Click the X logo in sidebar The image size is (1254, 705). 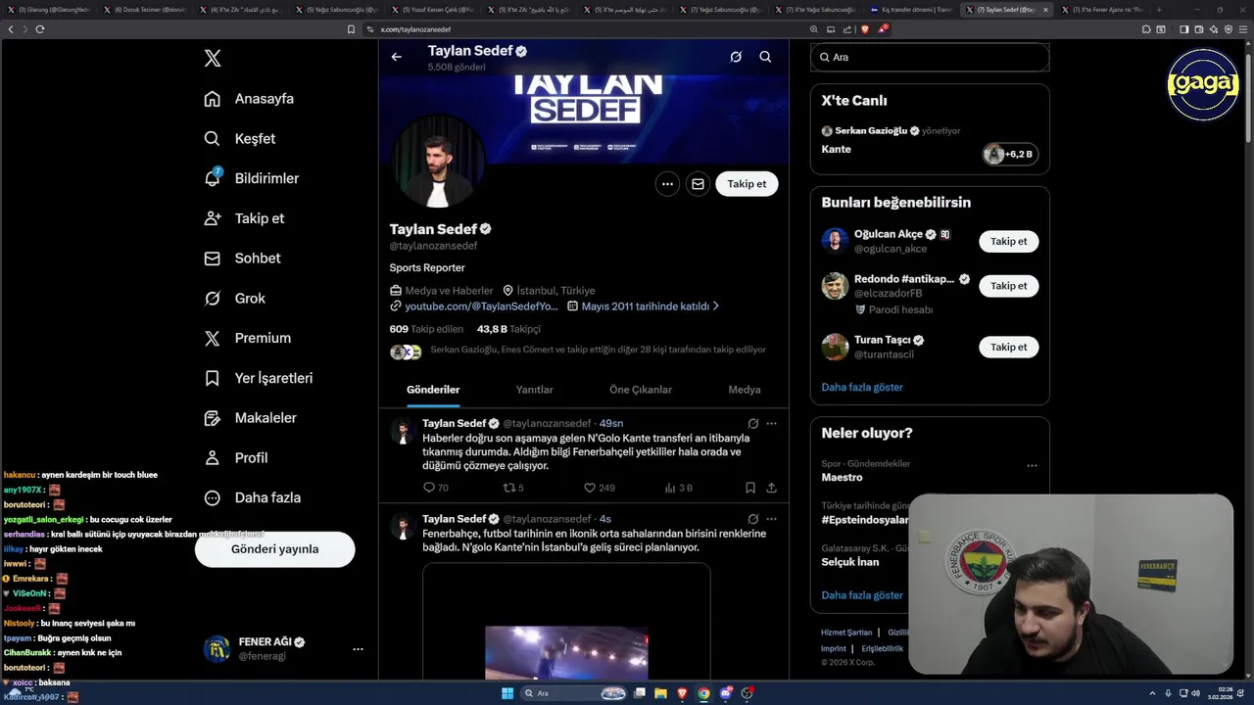pos(213,59)
